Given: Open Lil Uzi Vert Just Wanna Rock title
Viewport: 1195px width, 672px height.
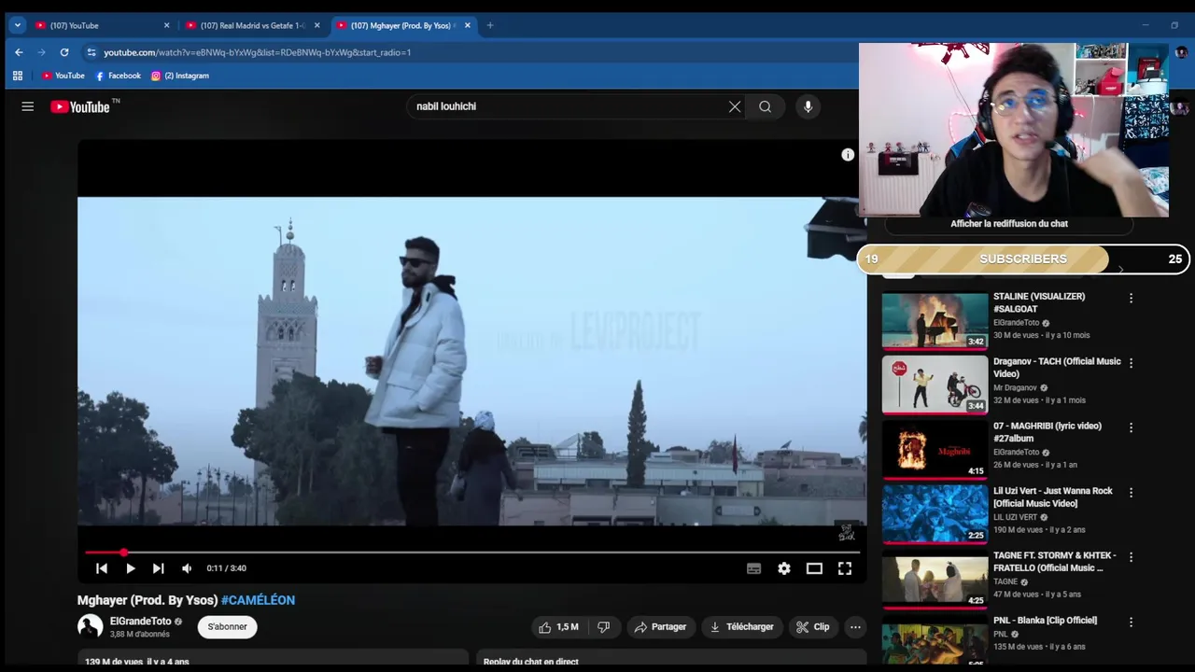Looking at the screenshot, I should pyautogui.click(x=1053, y=497).
